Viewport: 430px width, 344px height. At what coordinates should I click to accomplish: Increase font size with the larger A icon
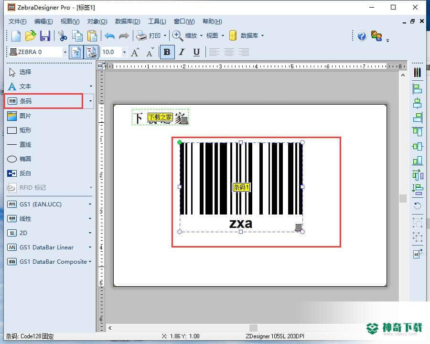pos(135,52)
